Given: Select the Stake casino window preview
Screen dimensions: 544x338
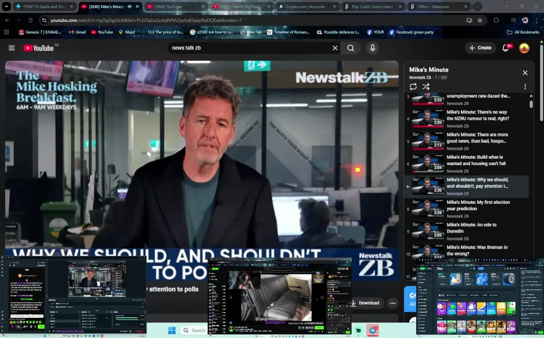Looking at the screenshot, I should tap(480, 298).
